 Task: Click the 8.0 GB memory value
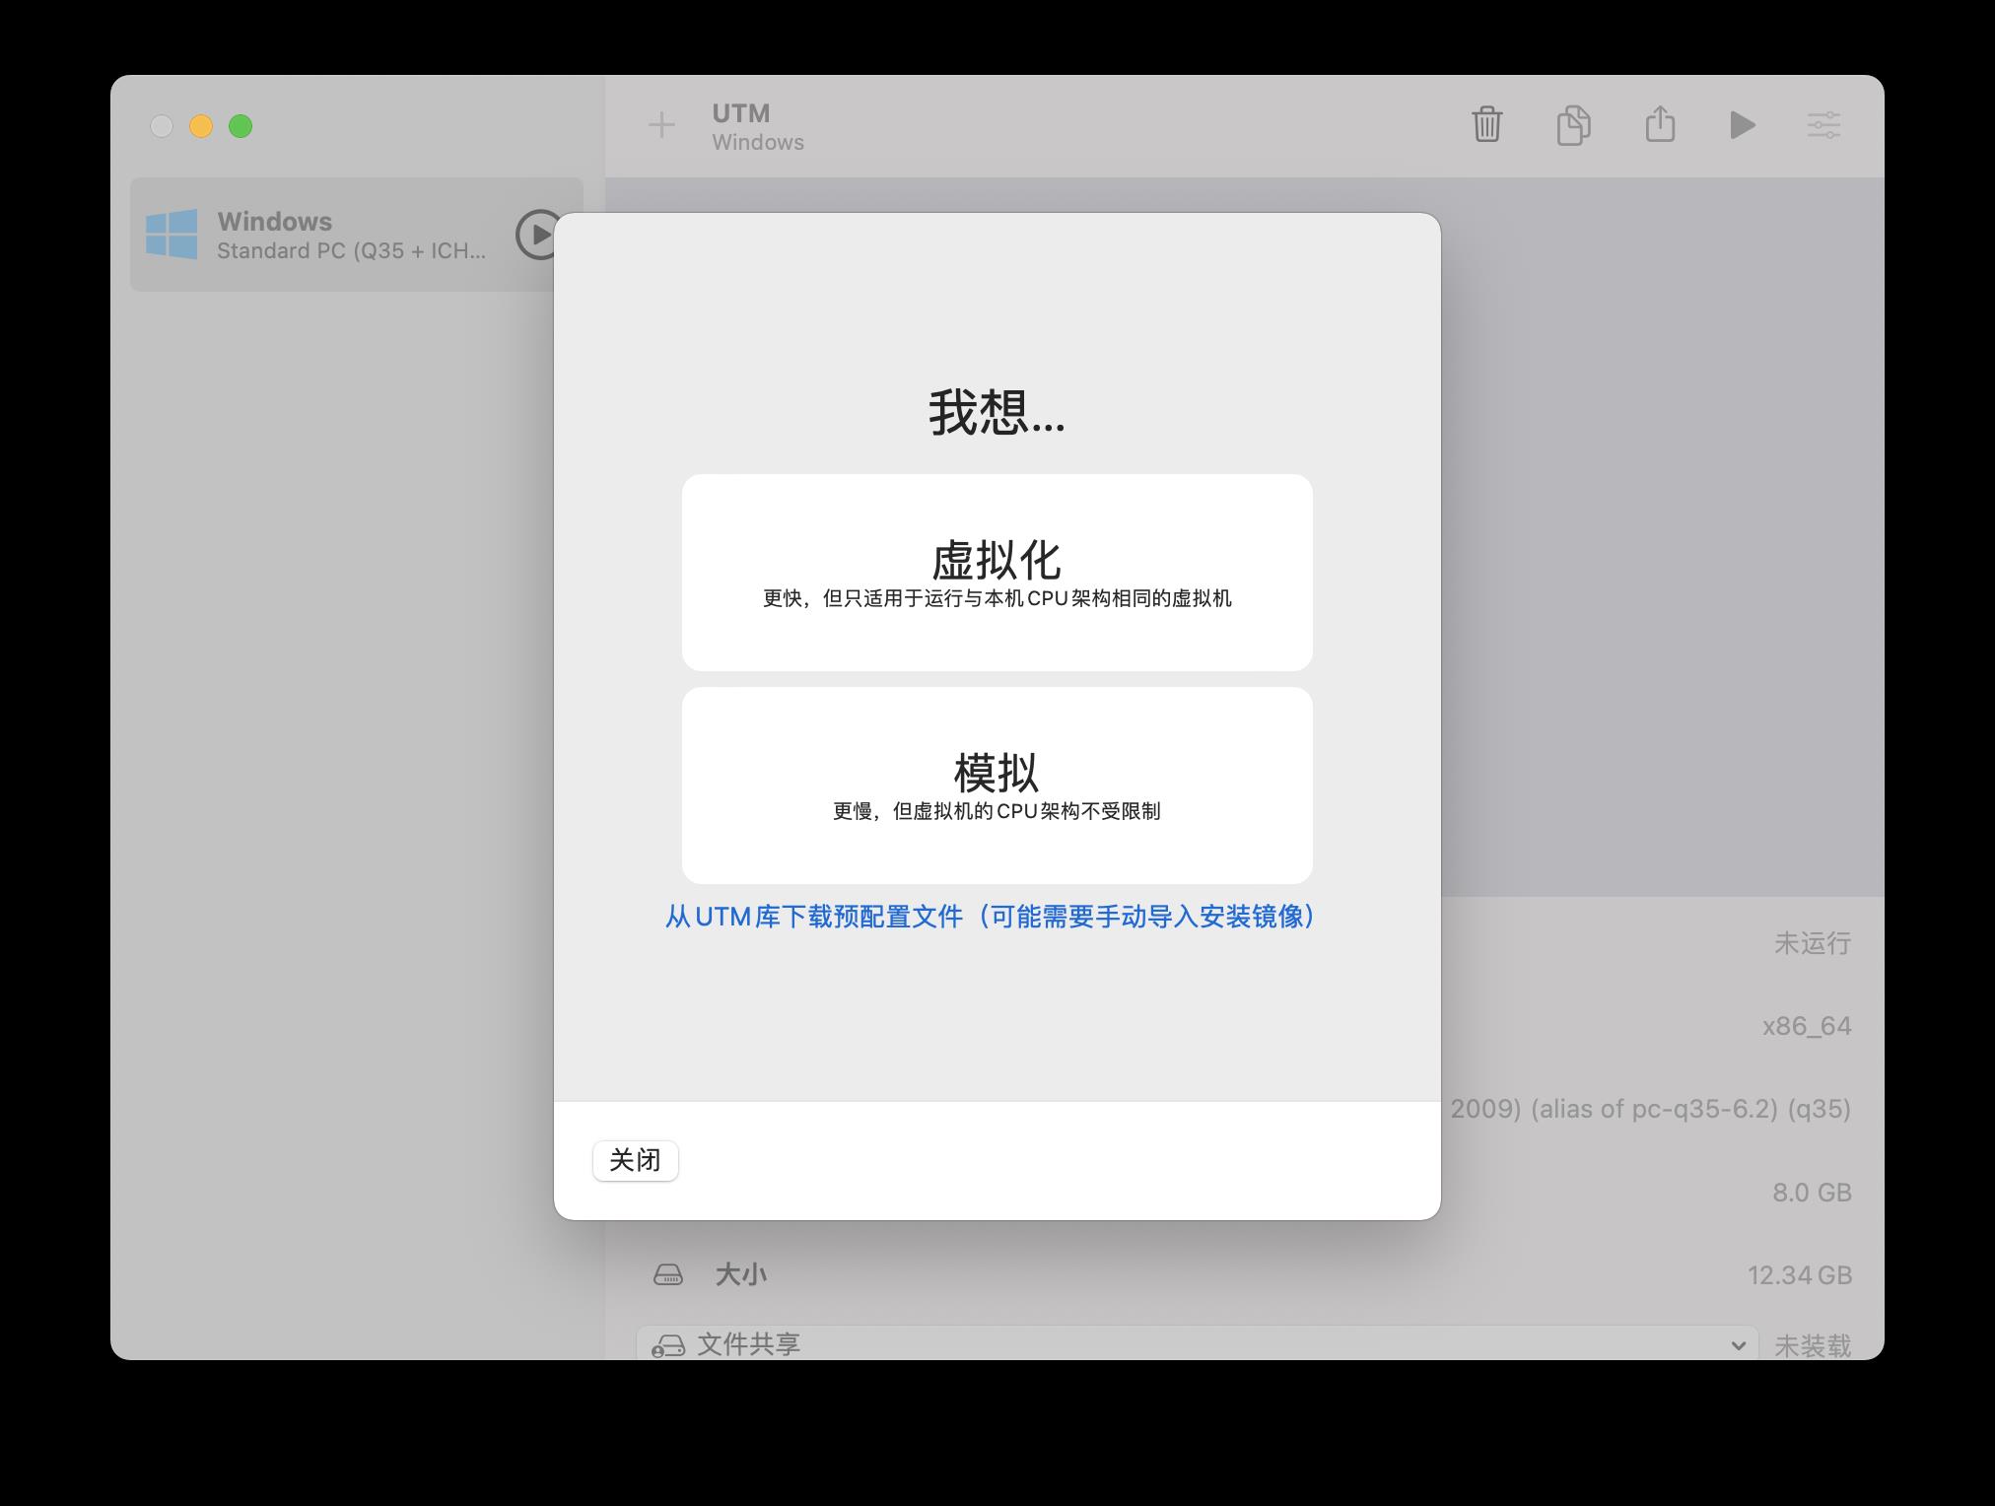pos(1812,1193)
